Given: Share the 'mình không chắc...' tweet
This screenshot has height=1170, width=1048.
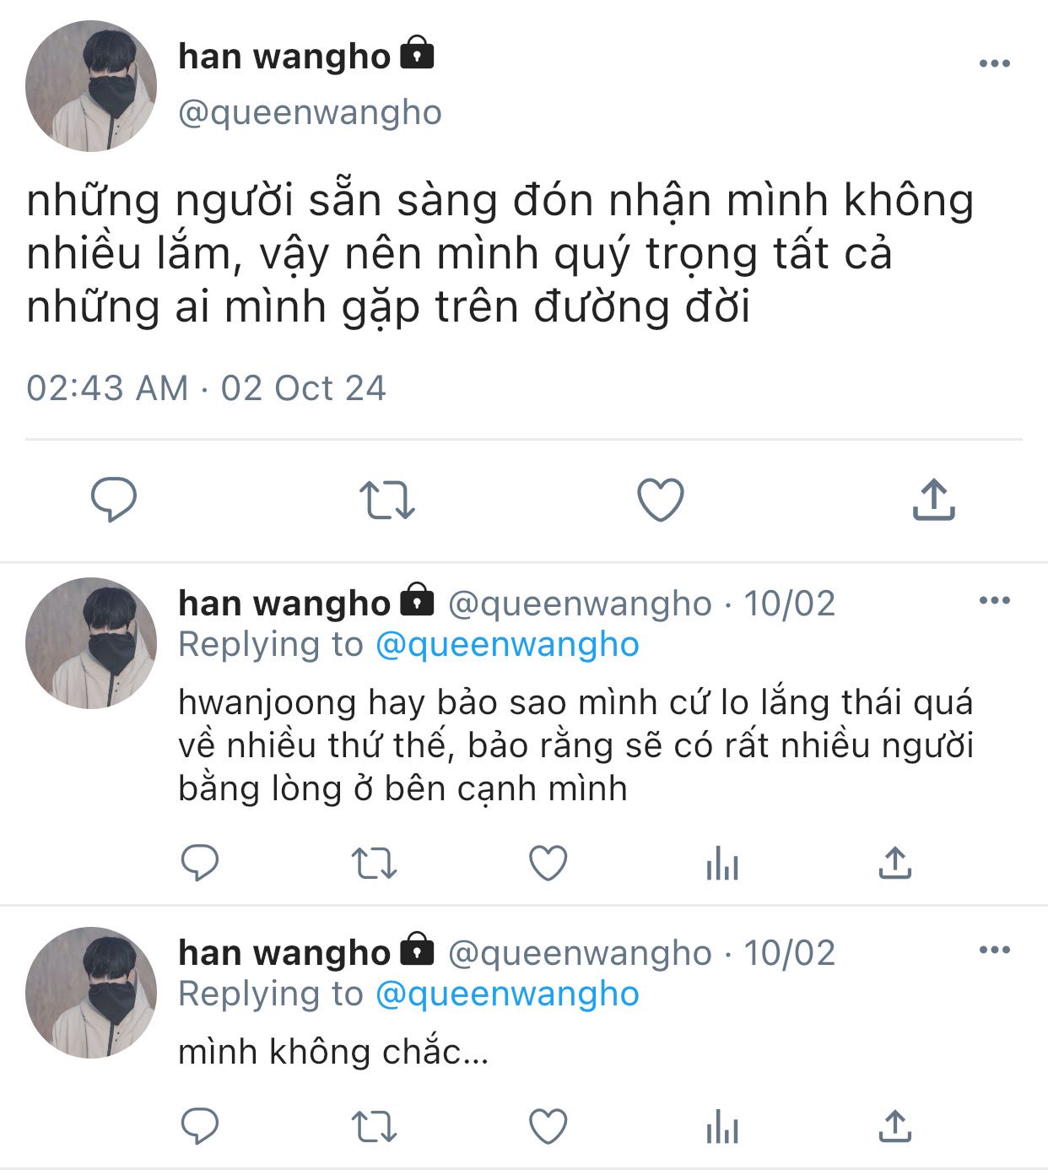Looking at the screenshot, I should [895, 1126].
